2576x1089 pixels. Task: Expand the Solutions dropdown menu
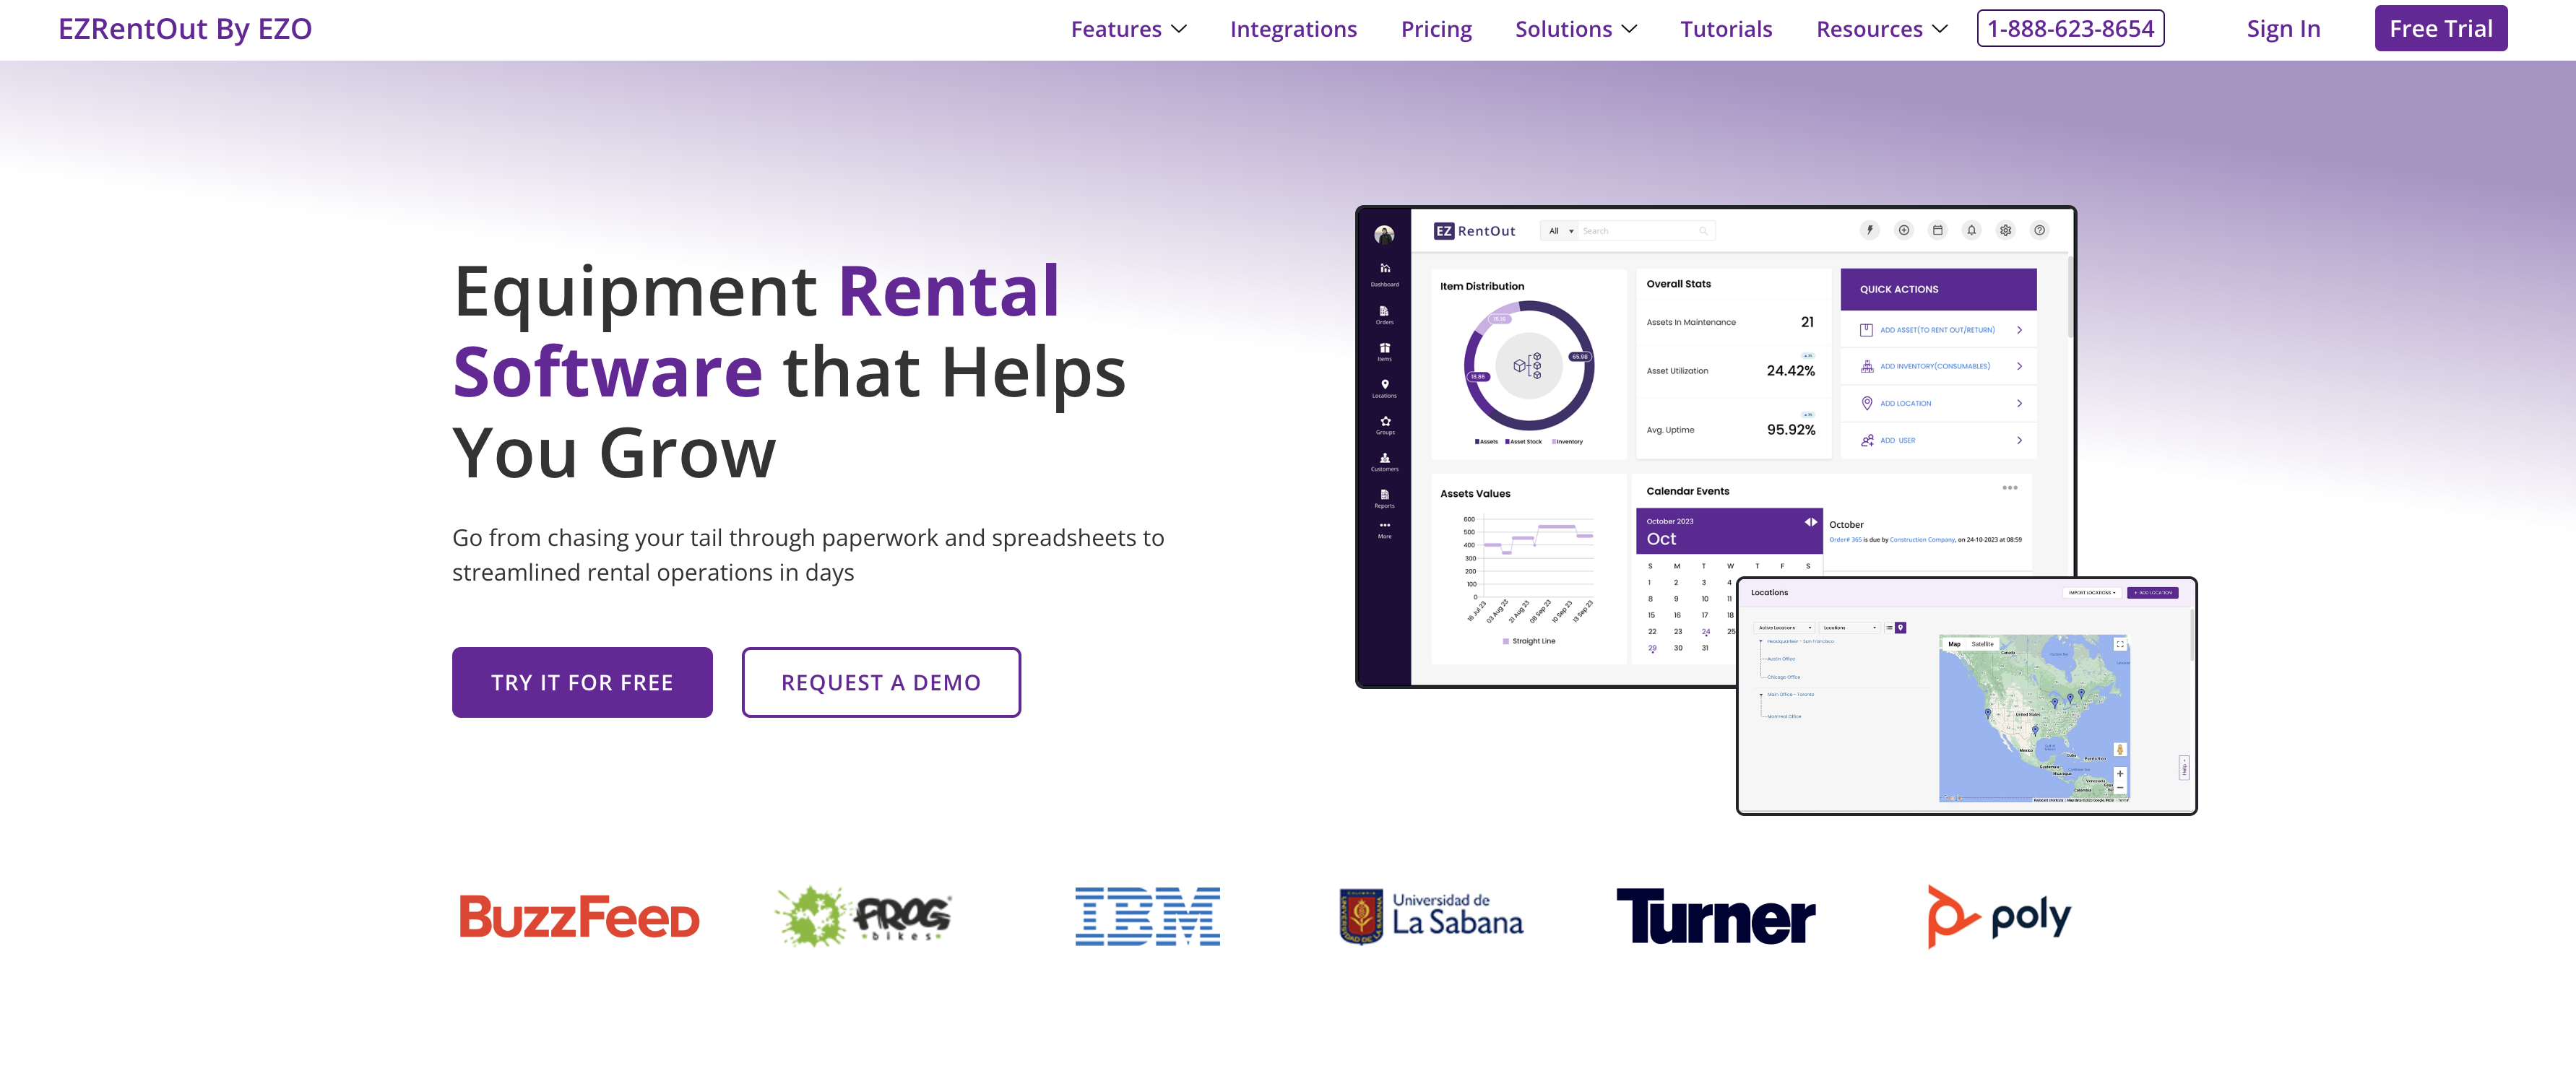[x=1575, y=29]
